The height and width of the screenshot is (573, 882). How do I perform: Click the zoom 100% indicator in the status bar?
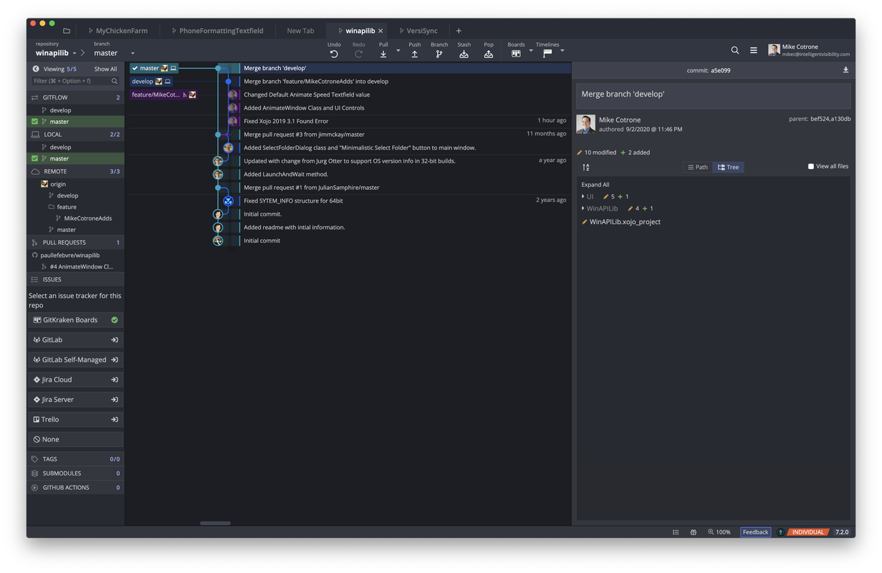pos(719,532)
